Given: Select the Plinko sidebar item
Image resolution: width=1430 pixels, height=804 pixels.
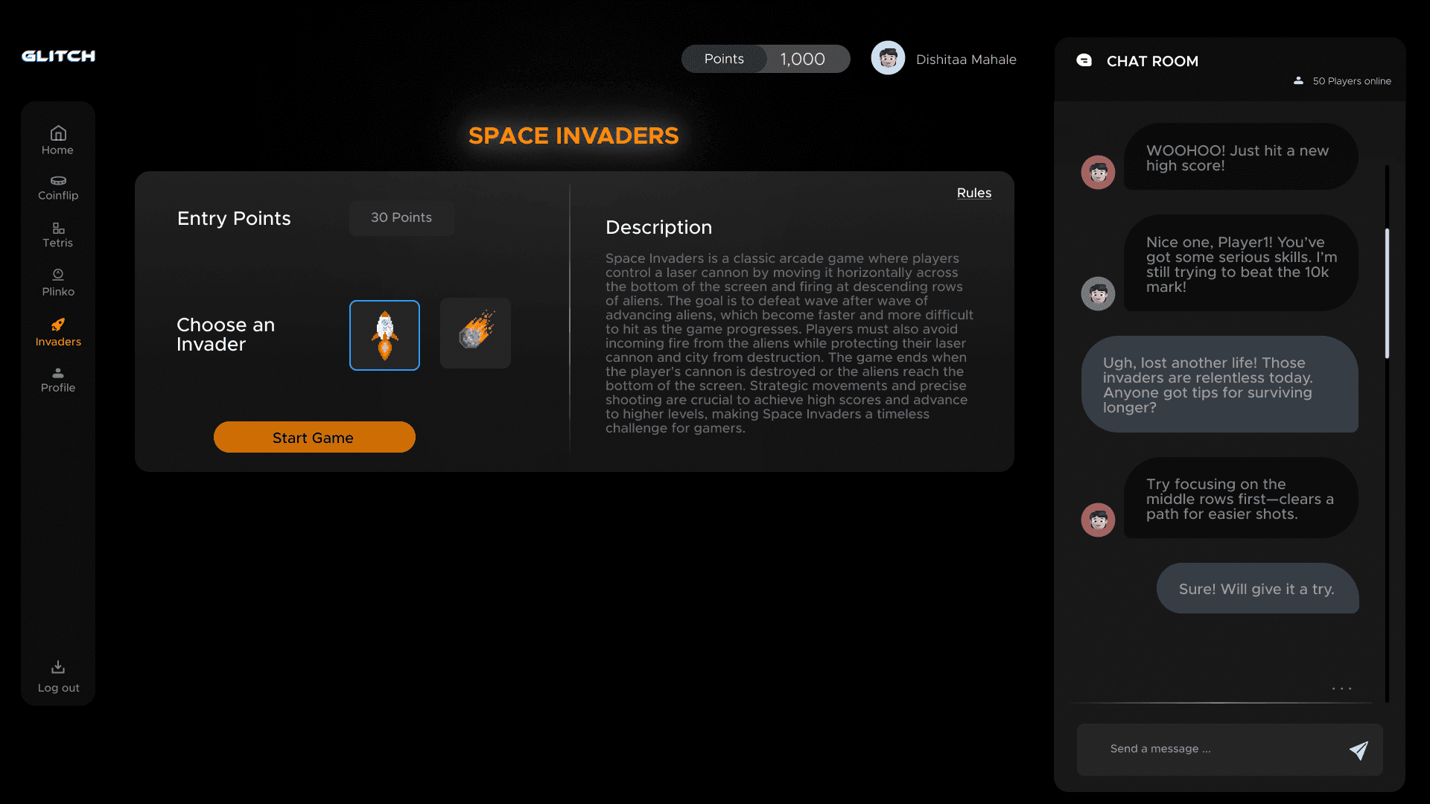Looking at the screenshot, I should coord(58,282).
